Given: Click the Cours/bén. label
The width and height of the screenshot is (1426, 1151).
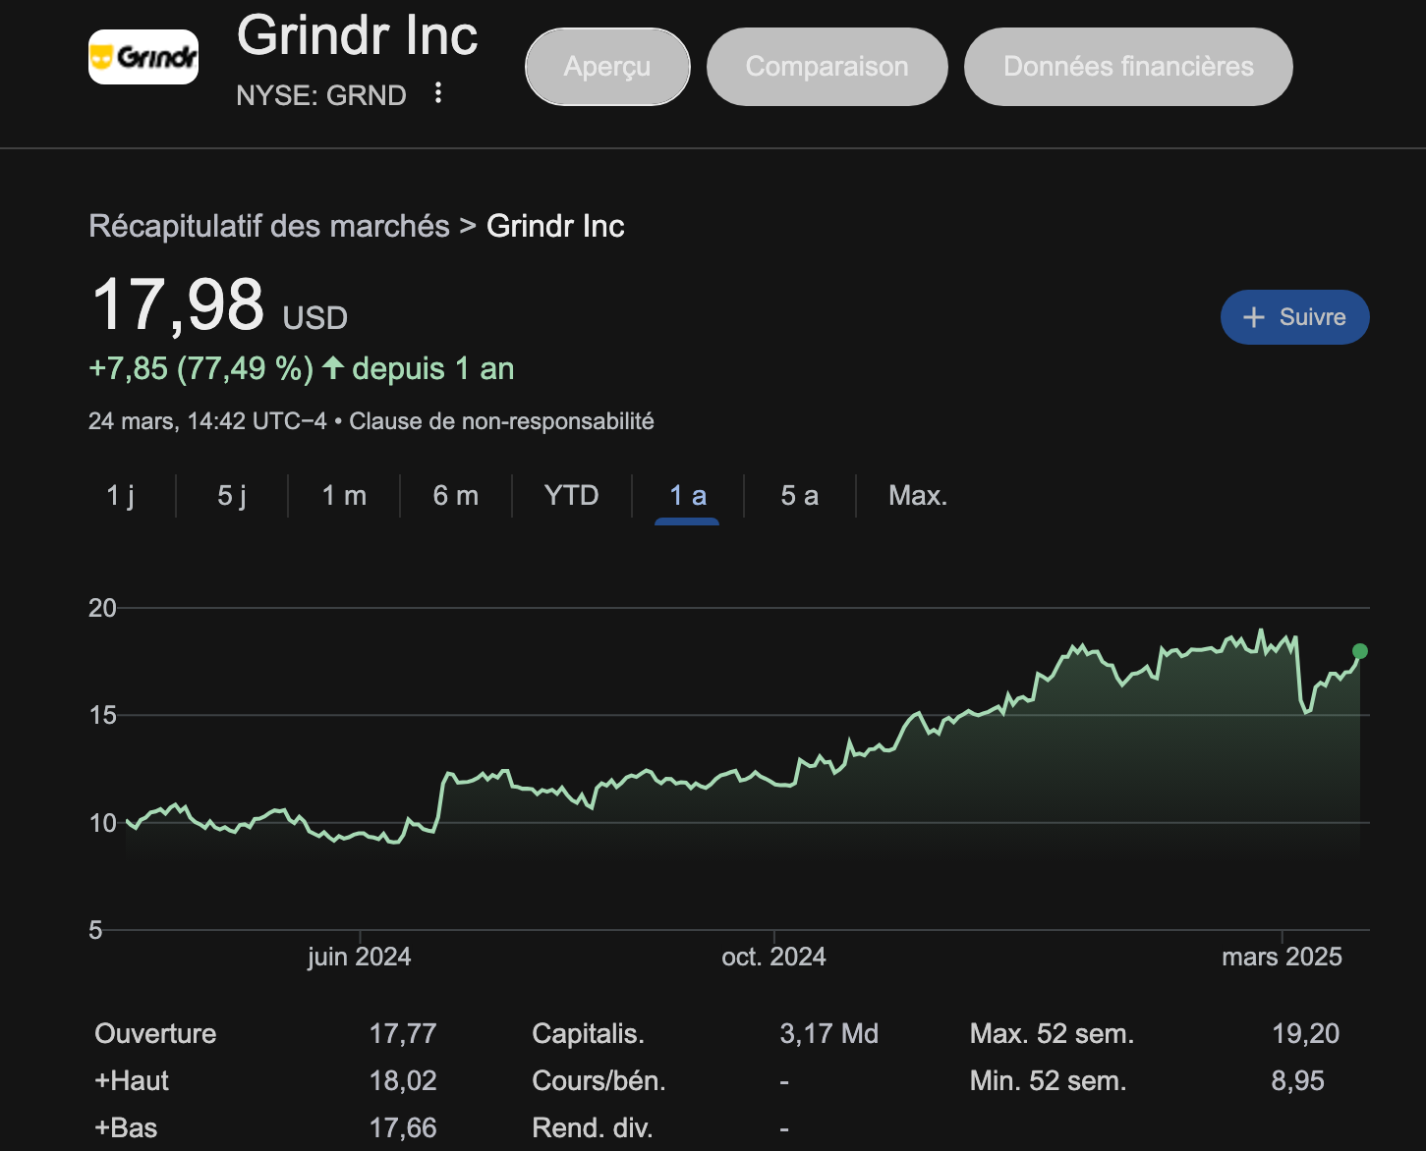Looking at the screenshot, I should tap(599, 1080).
